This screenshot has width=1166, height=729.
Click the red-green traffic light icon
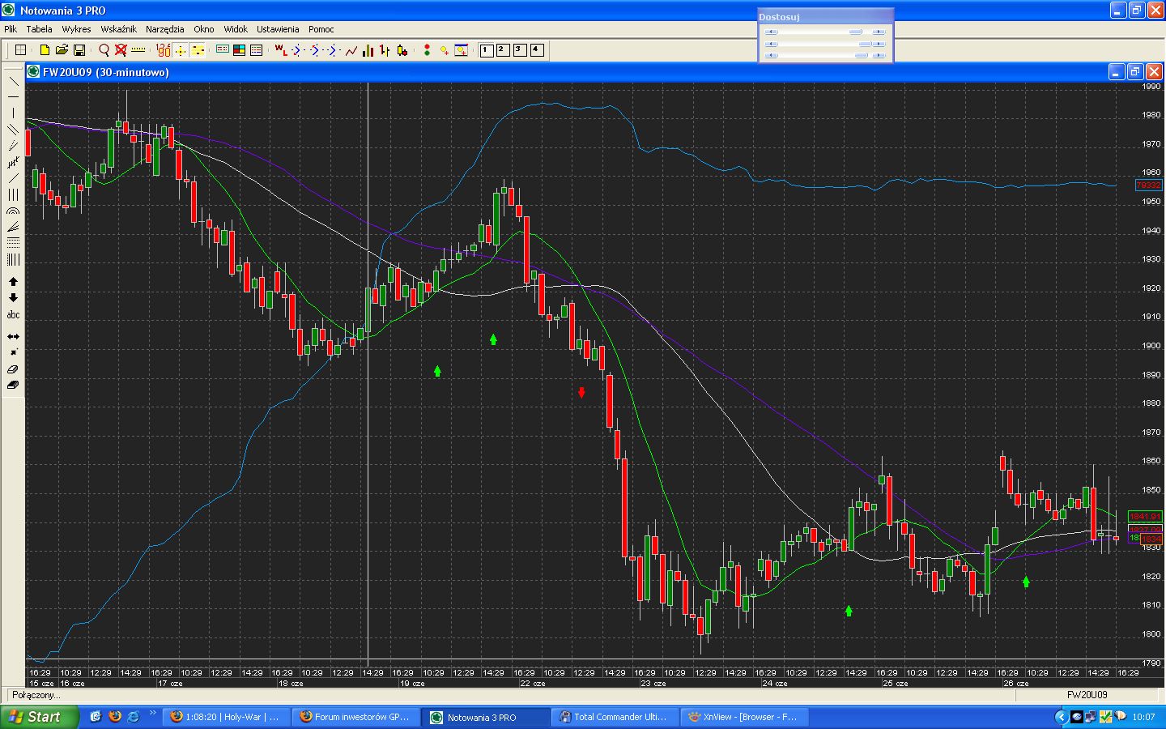click(427, 50)
